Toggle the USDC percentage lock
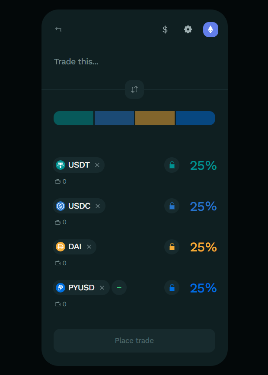This screenshot has height=375, width=268. pyautogui.click(x=172, y=206)
